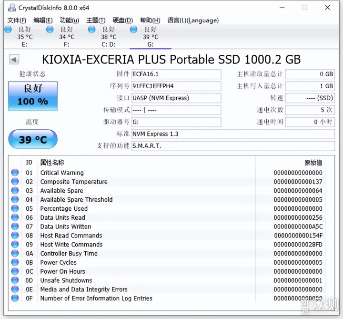Click the 原始值 column header
Screen dimensions: 343x319
click(313, 163)
